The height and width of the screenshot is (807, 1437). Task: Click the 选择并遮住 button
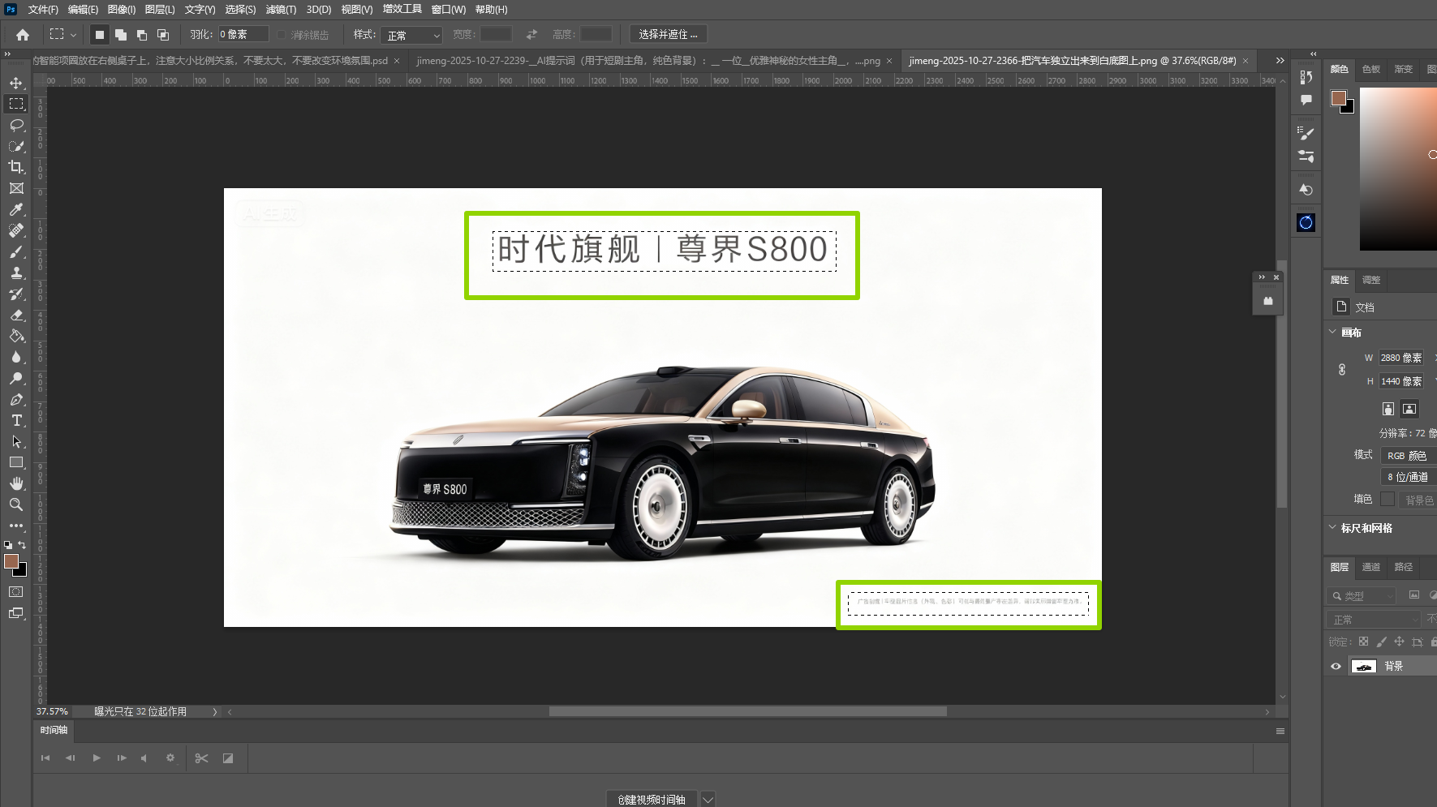coord(668,34)
